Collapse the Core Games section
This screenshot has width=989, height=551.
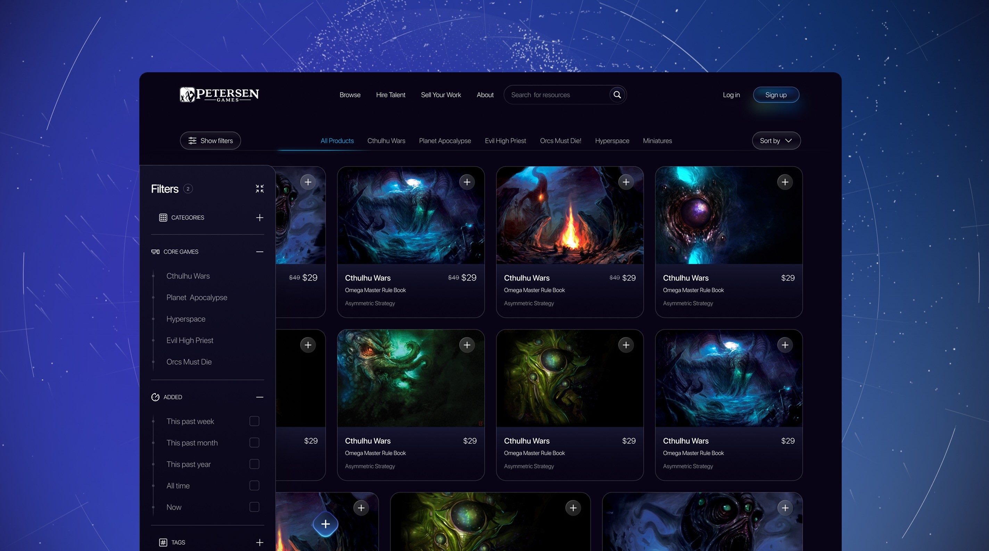(259, 252)
